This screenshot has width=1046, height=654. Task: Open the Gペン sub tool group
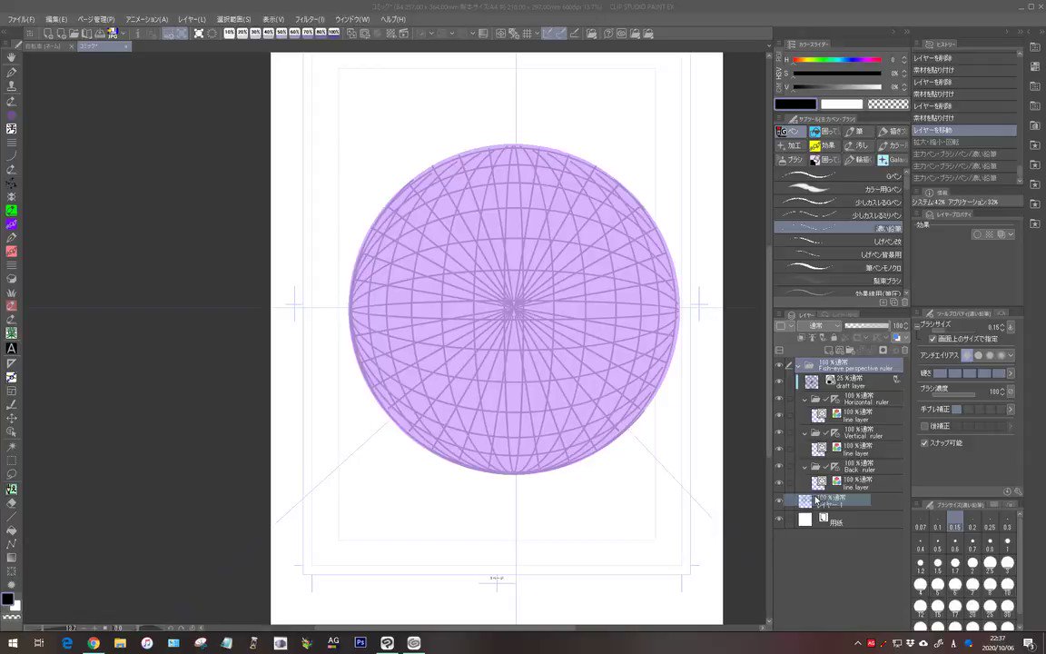point(791,132)
